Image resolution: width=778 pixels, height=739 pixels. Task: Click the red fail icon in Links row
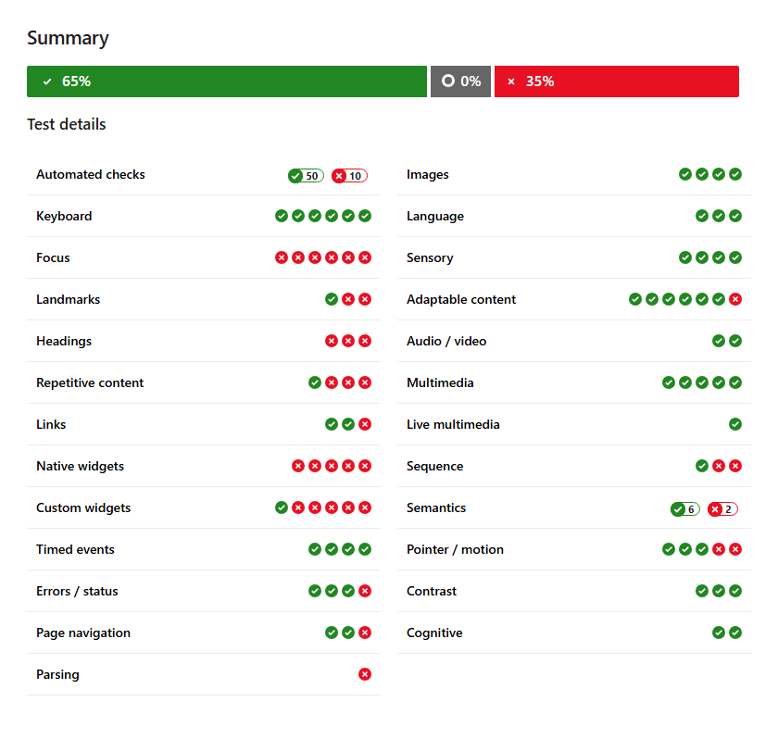pyautogui.click(x=365, y=424)
